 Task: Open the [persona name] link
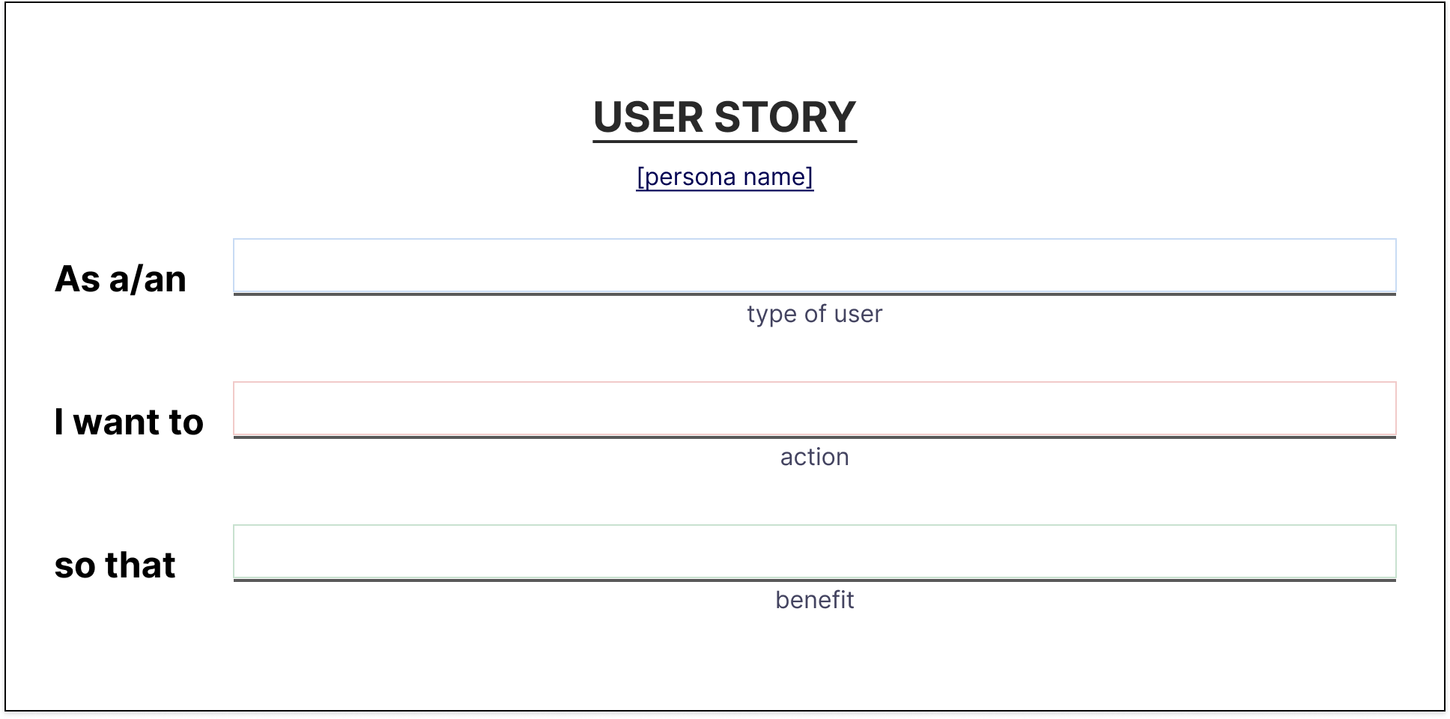pos(724,177)
